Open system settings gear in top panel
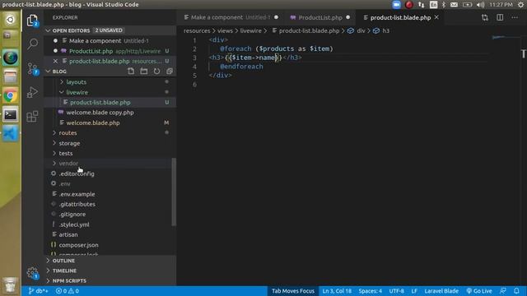Viewport: 527px width, 296px height. (520, 5)
